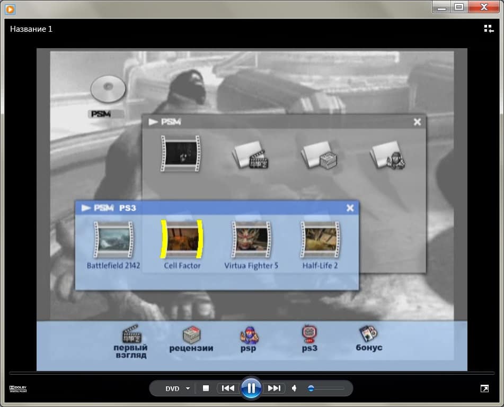Open the character folder in PSM window
Screen dimensions: 504x407
coord(387,155)
